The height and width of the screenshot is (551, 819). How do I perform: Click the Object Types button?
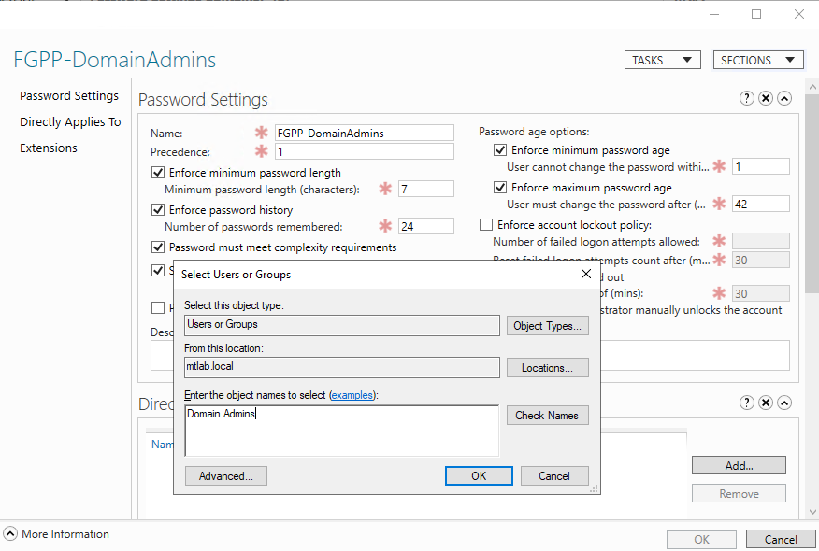pyautogui.click(x=547, y=326)
